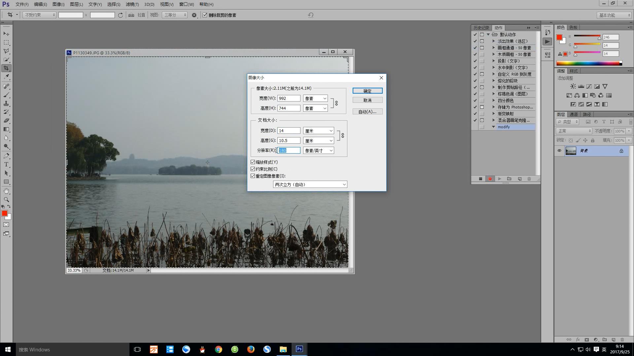
Task: Expand the 水中倒影（文字）action
Action: pyautogui.click(x=494, y=68)
